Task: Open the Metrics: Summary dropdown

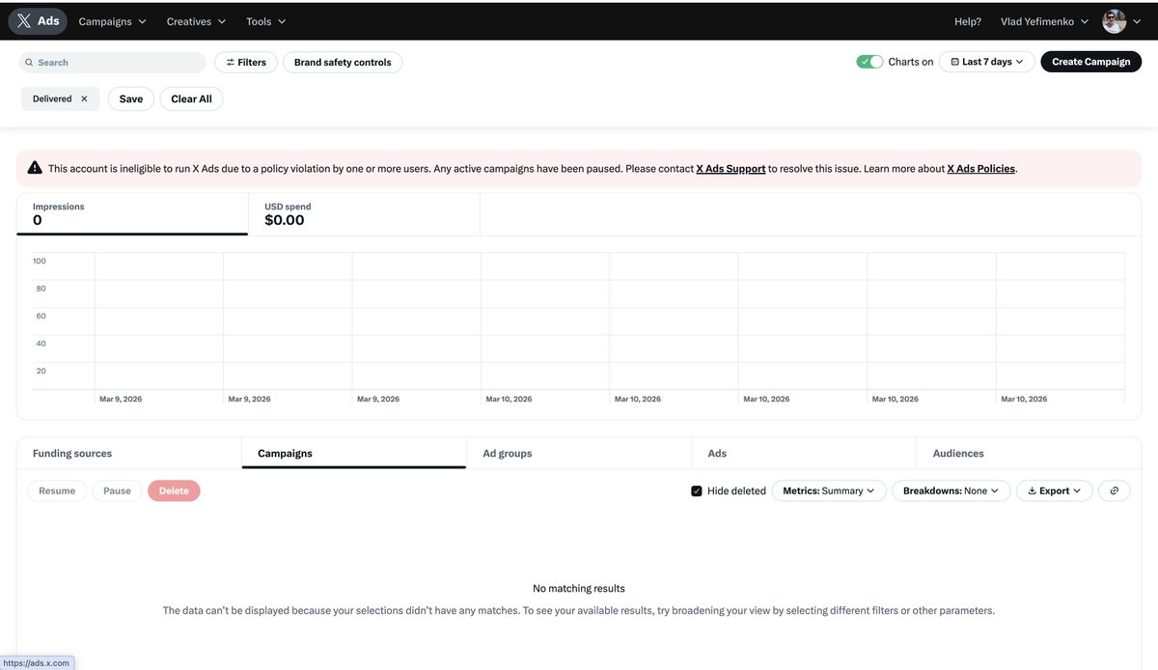Action: [829, 490]
